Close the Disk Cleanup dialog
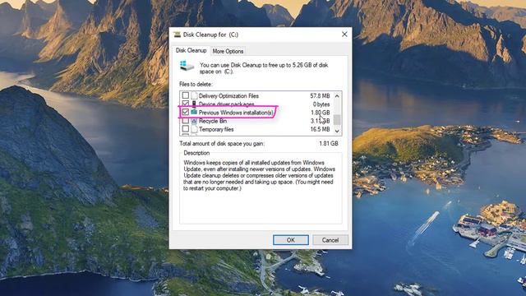This screenshot has height=296, width=526. click(x=344, y=35)
